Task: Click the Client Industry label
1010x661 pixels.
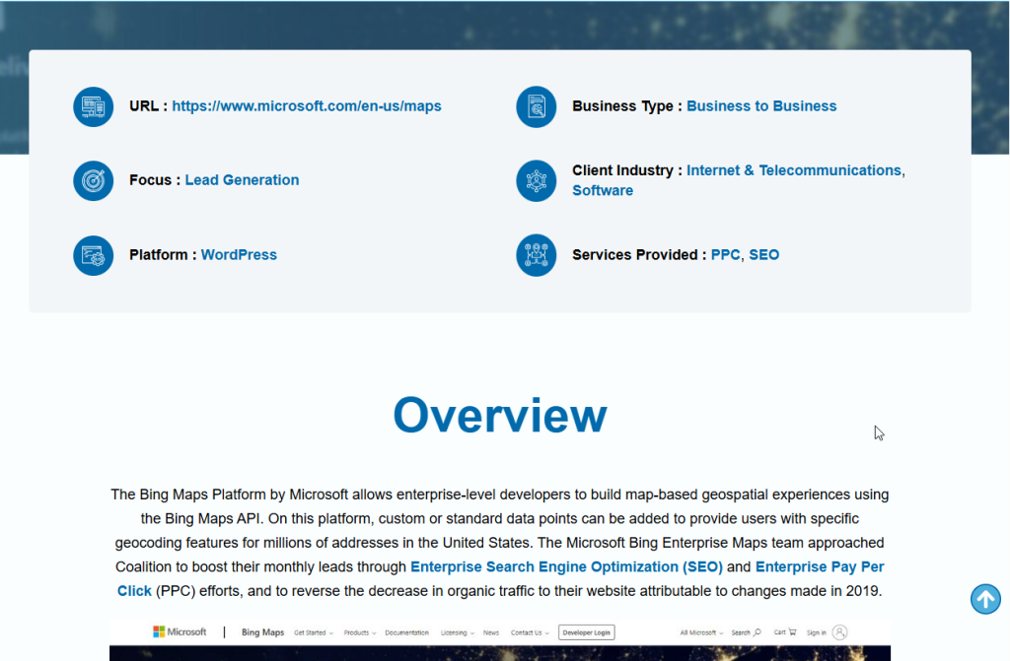Action: (626, 170)
